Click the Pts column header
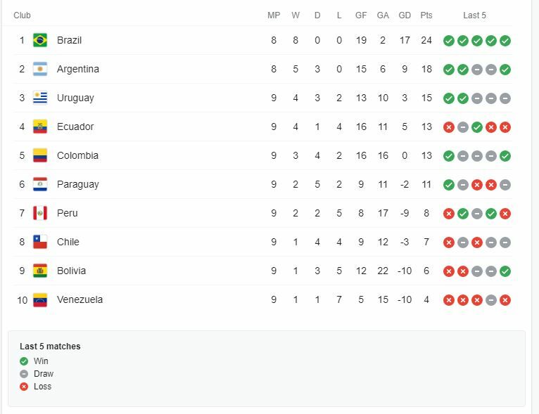 pyautogui.click(x=426, y=15)
